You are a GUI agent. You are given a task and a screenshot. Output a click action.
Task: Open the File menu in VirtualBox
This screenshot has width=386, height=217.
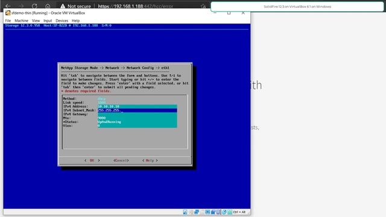coord(8,20)
